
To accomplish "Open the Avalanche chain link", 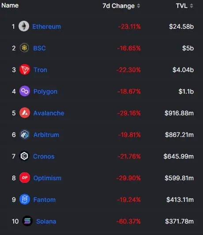I will coord(49,113).
